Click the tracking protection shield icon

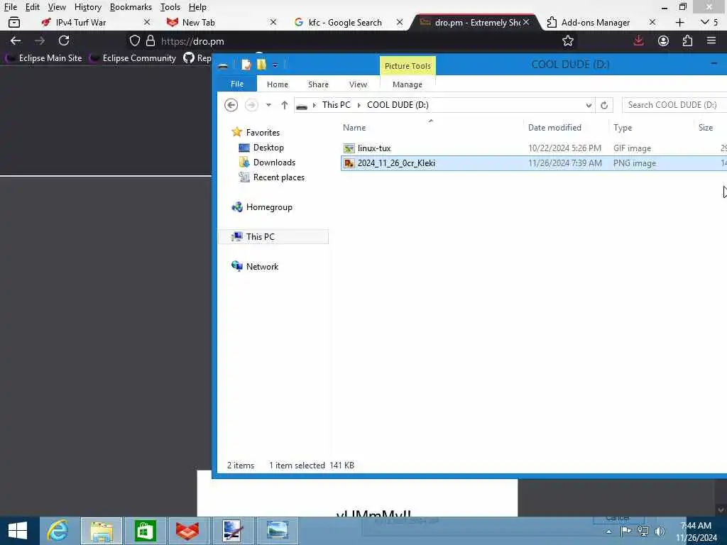pos(134,40)
